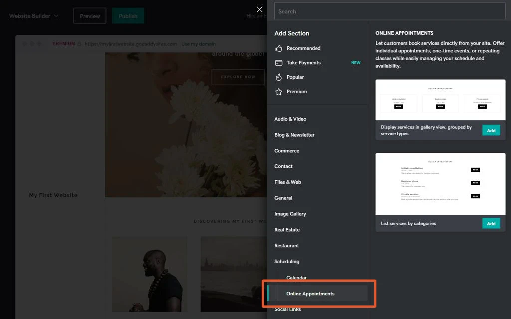The width and height of the screenshot is (511, 319).
Task: Choose the General category
Action: click(283, 198)
